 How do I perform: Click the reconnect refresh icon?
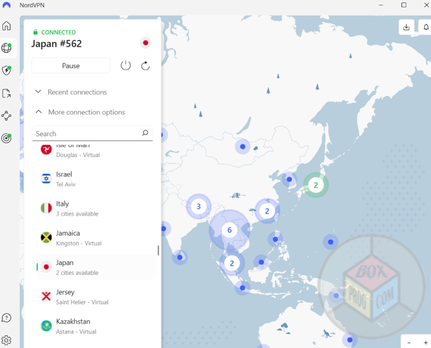[145, 66]
